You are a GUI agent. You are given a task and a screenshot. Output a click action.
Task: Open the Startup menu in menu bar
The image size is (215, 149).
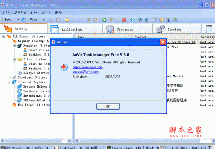(20, 12)
